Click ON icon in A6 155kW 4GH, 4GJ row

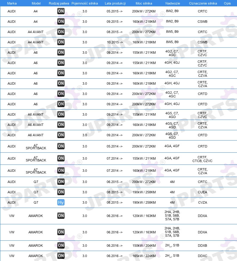pos(61,63)
